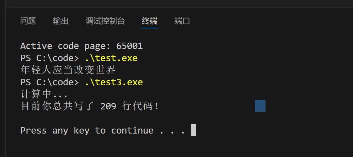Click the output line 年轻人应当改变世界
The image size is (353, 157).
point(68,70)
